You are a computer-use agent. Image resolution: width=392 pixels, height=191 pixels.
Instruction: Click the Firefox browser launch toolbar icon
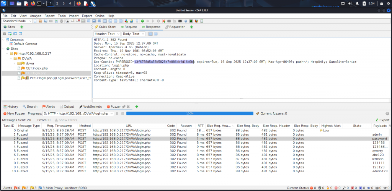click(x=196, y=21)
